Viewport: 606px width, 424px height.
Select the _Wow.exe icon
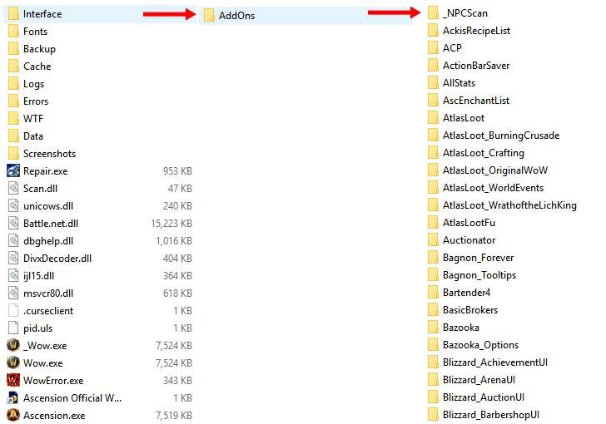tap(13, 345)
